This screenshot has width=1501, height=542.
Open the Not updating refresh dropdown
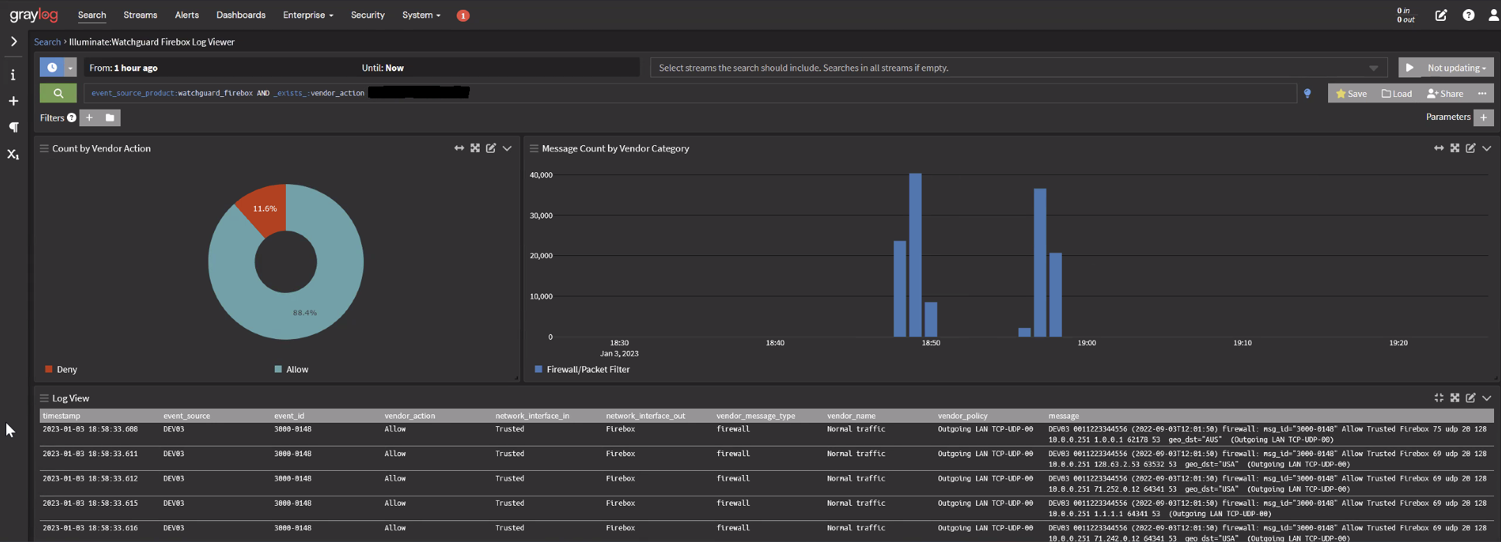click(x=1457, y=68)
